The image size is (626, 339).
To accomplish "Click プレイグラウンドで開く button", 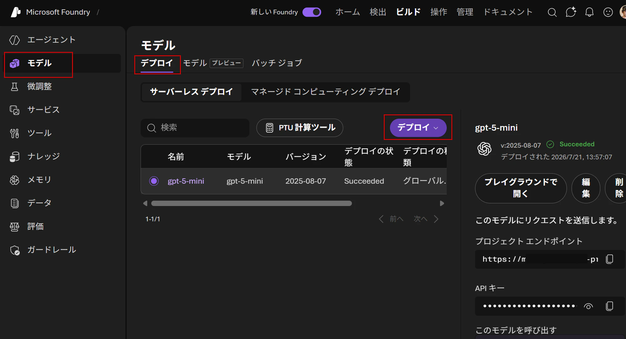I will (x=521, y=188).
